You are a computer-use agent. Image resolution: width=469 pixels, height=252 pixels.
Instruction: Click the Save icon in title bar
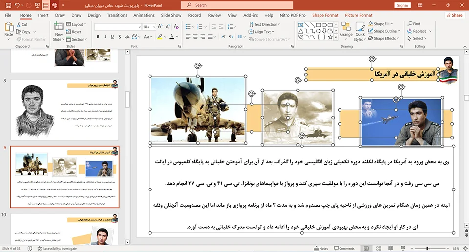(8, 5)
